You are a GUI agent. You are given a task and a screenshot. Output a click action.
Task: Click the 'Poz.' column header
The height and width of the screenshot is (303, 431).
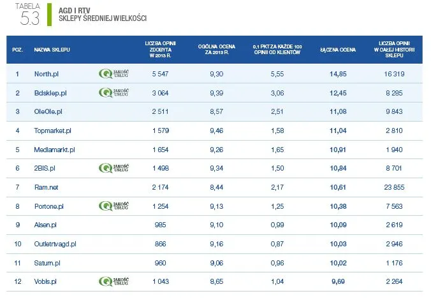pyautogui.click(x=17, y=49)
